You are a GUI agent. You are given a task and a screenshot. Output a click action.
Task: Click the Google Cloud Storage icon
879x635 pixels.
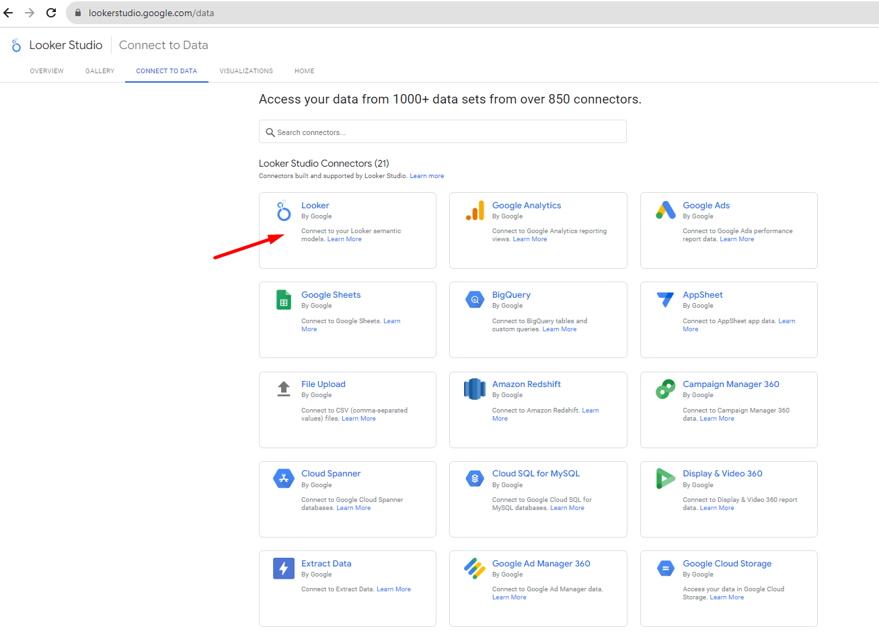(666, 568)
